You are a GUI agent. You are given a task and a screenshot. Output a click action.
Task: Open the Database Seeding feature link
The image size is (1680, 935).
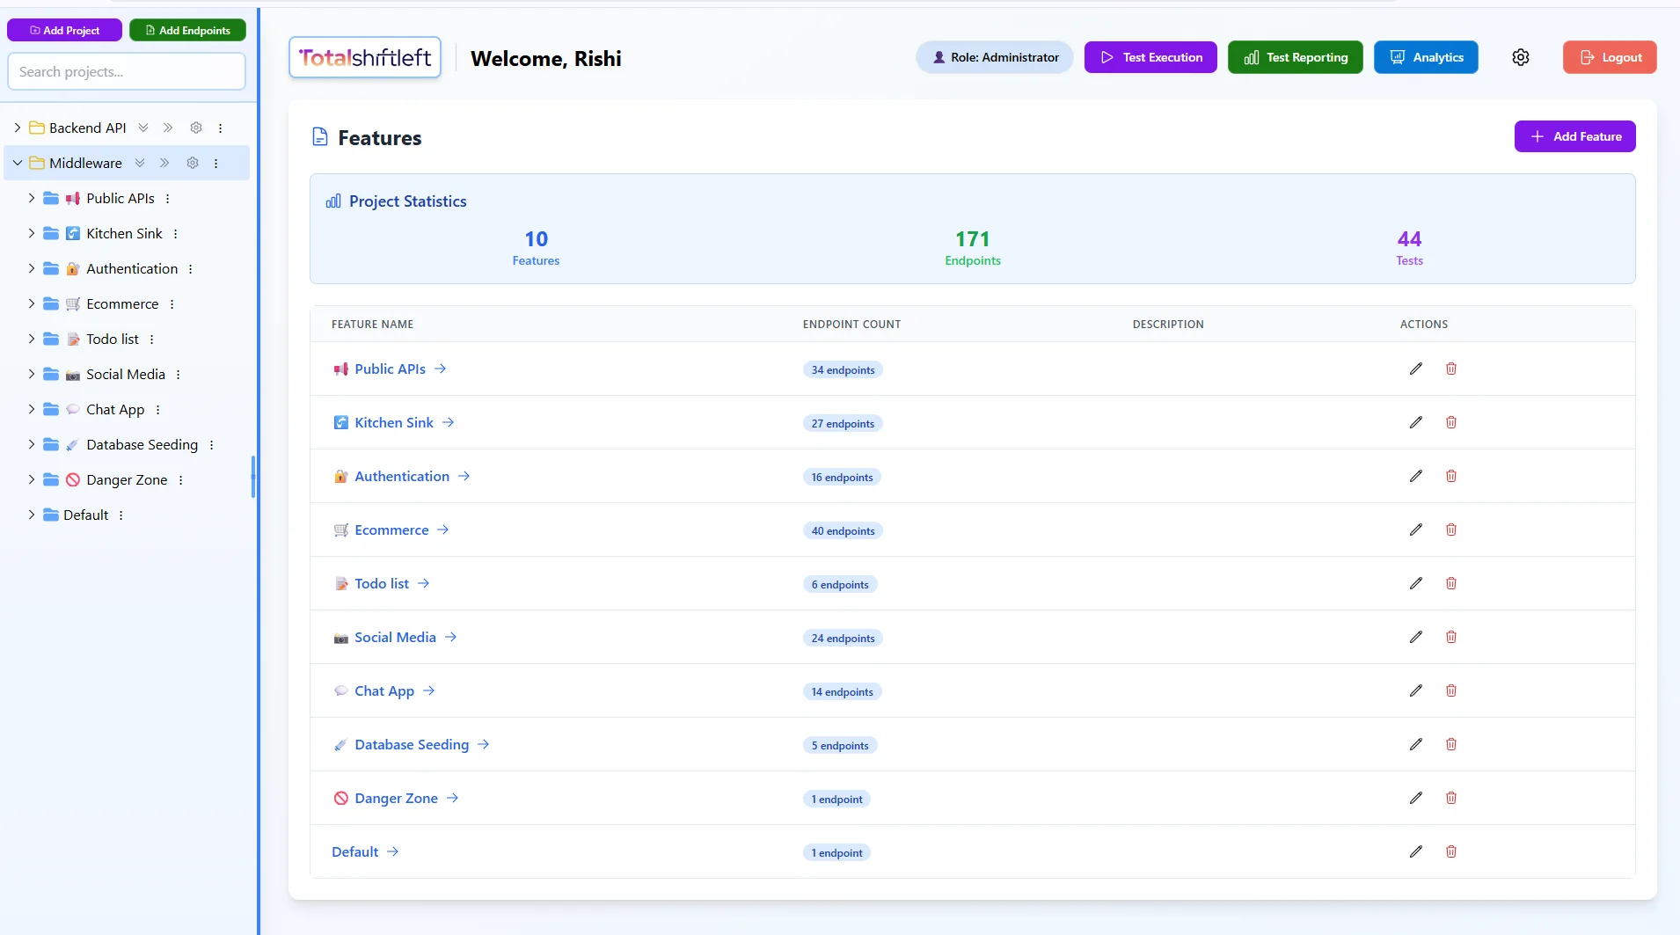412,745
